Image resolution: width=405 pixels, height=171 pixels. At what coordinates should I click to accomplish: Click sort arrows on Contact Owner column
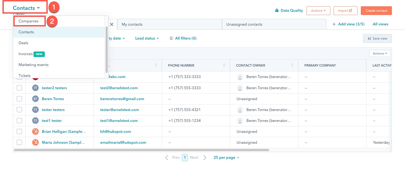coord(292,65)
